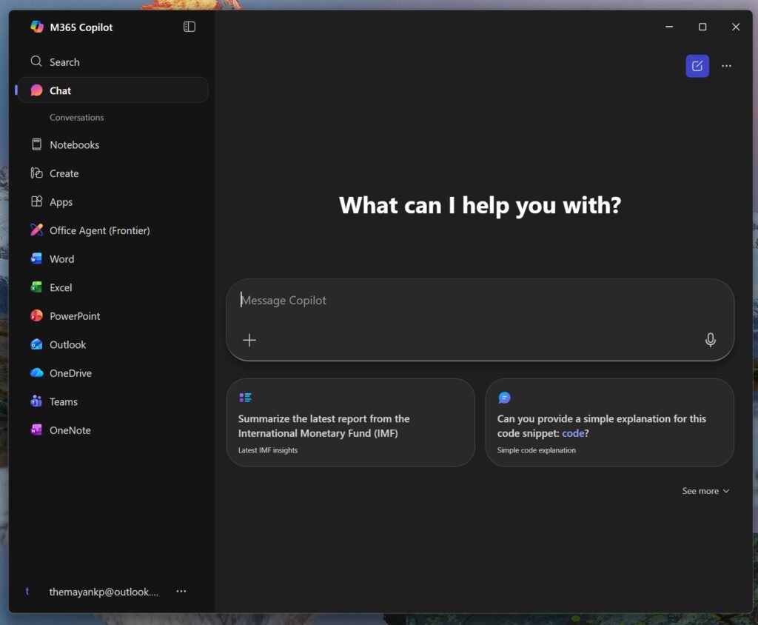
Task: Start a new chat with the compose icon
Action: 697,66
